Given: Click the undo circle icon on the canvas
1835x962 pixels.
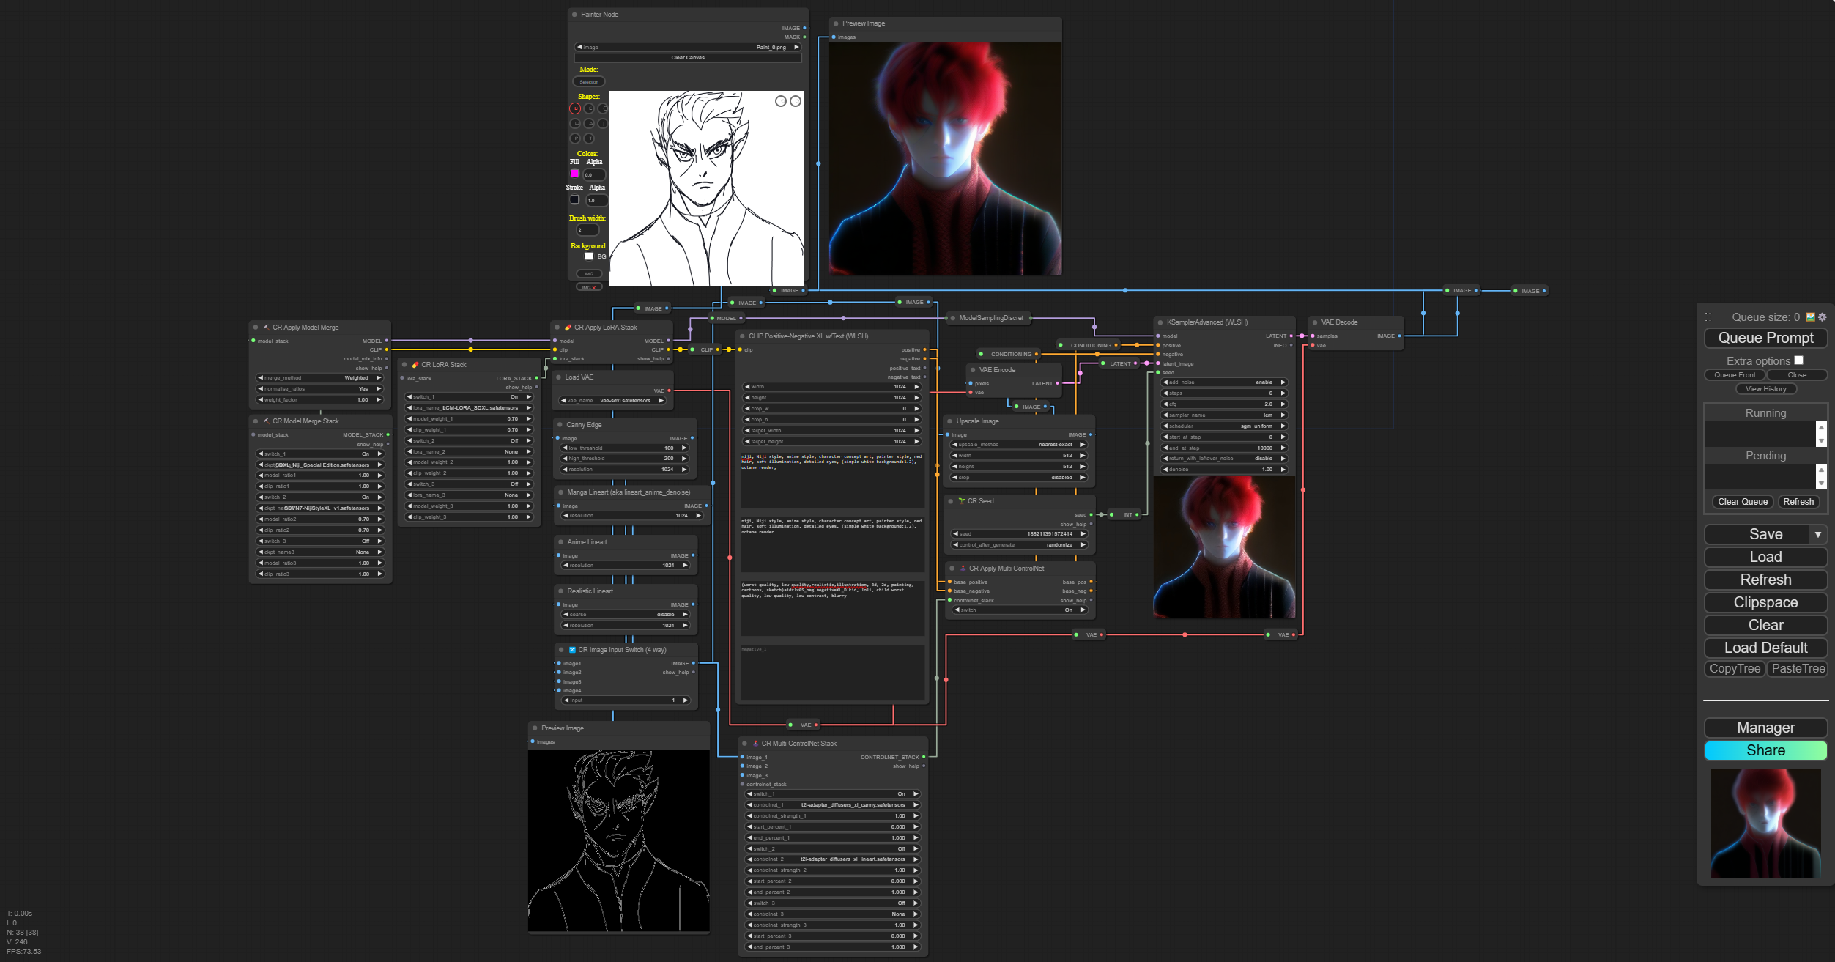Looking at the screenshot, I should click(781, 101).
